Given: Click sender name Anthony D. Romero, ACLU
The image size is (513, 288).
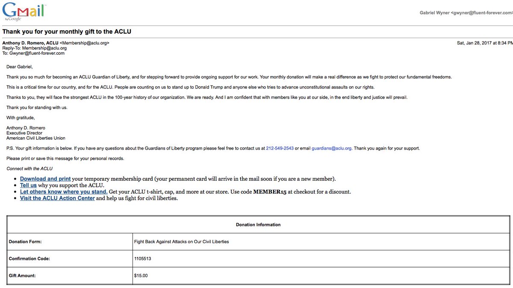Looking at the screenshot, I should pos(30,43).
